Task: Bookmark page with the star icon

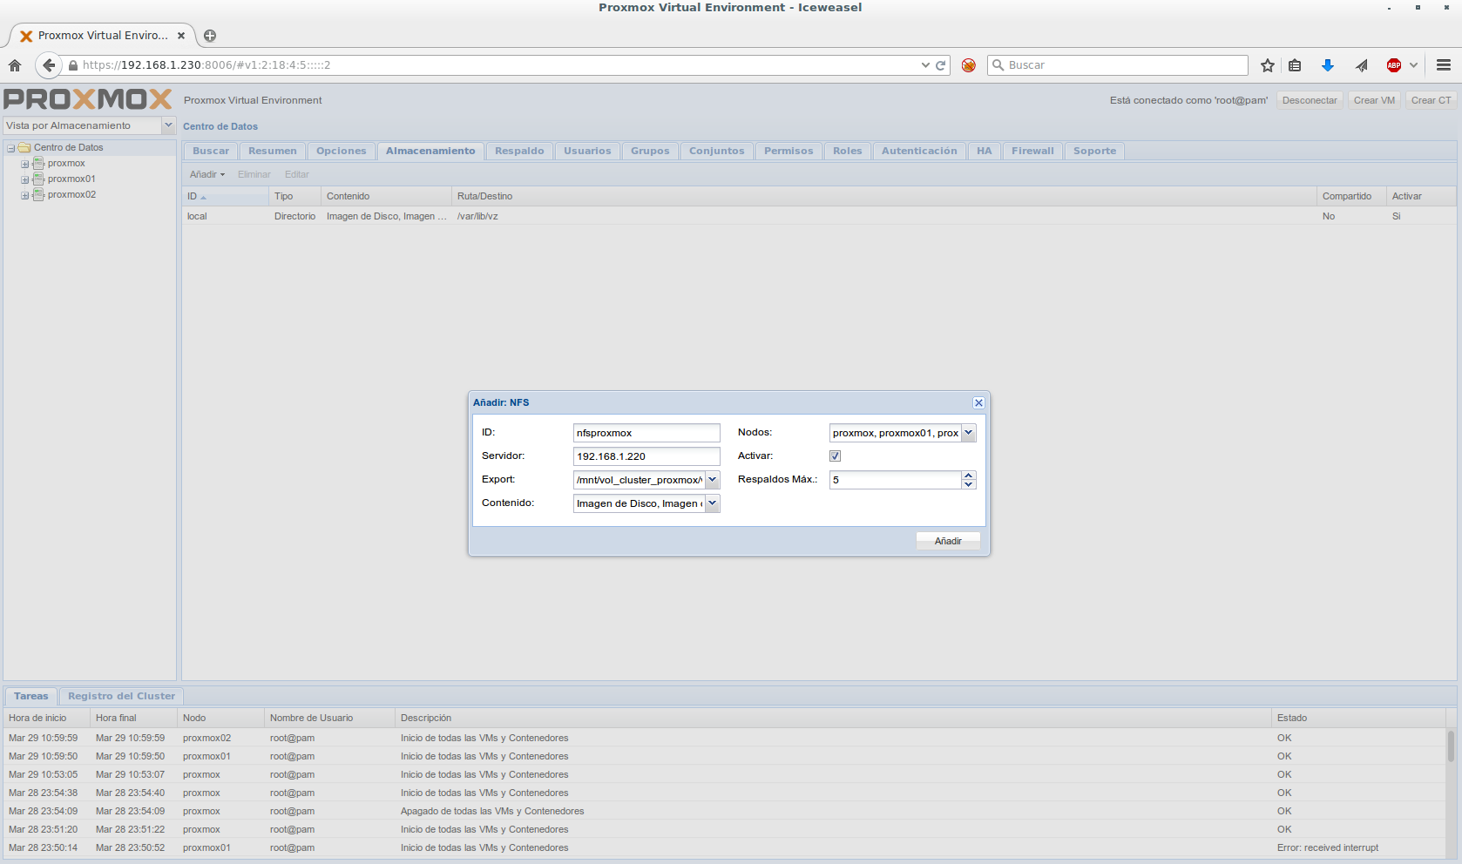Action: (1268, 65)
